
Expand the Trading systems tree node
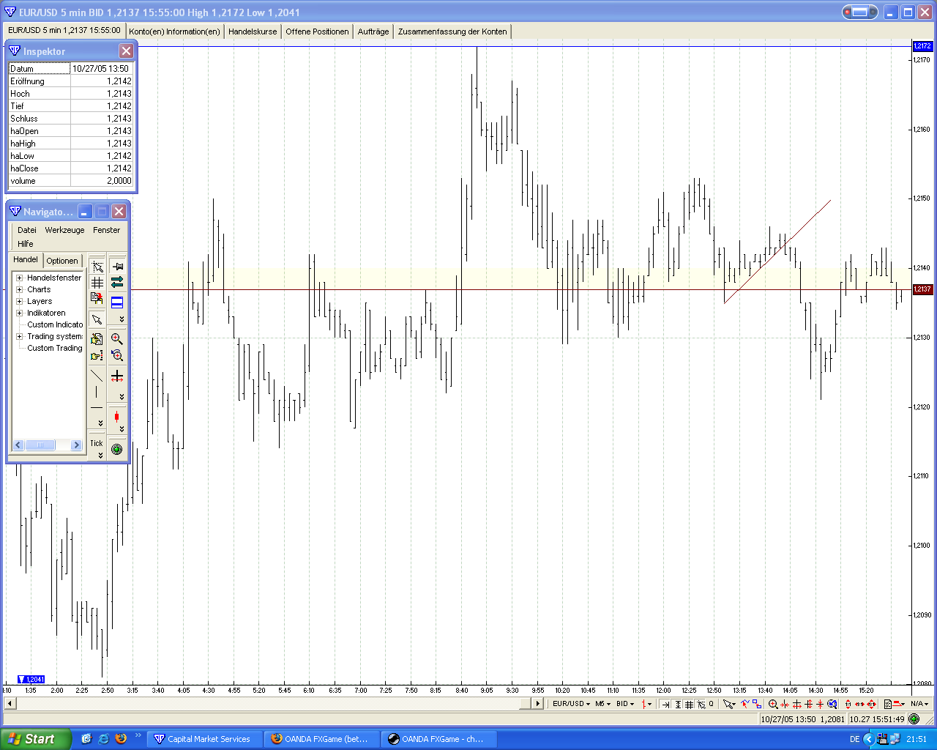coord(20,336)
